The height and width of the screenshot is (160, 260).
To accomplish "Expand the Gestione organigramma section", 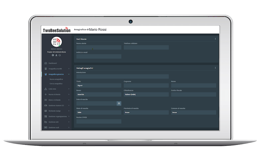I will coord(69,117).
